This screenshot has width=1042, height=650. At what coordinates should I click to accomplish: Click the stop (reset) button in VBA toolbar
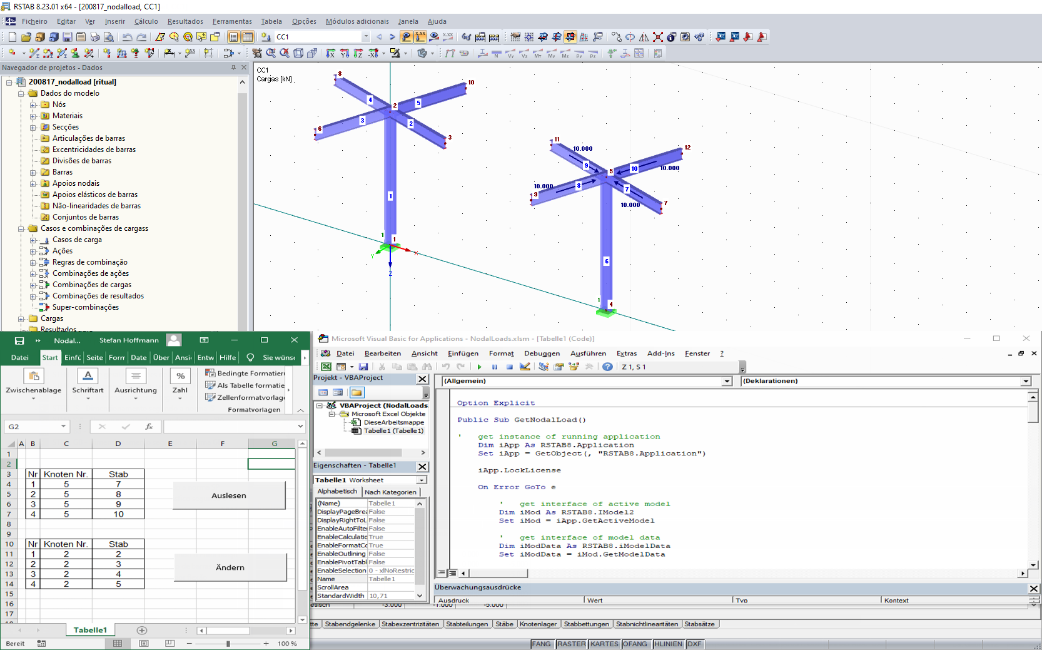tap(509, 367)
